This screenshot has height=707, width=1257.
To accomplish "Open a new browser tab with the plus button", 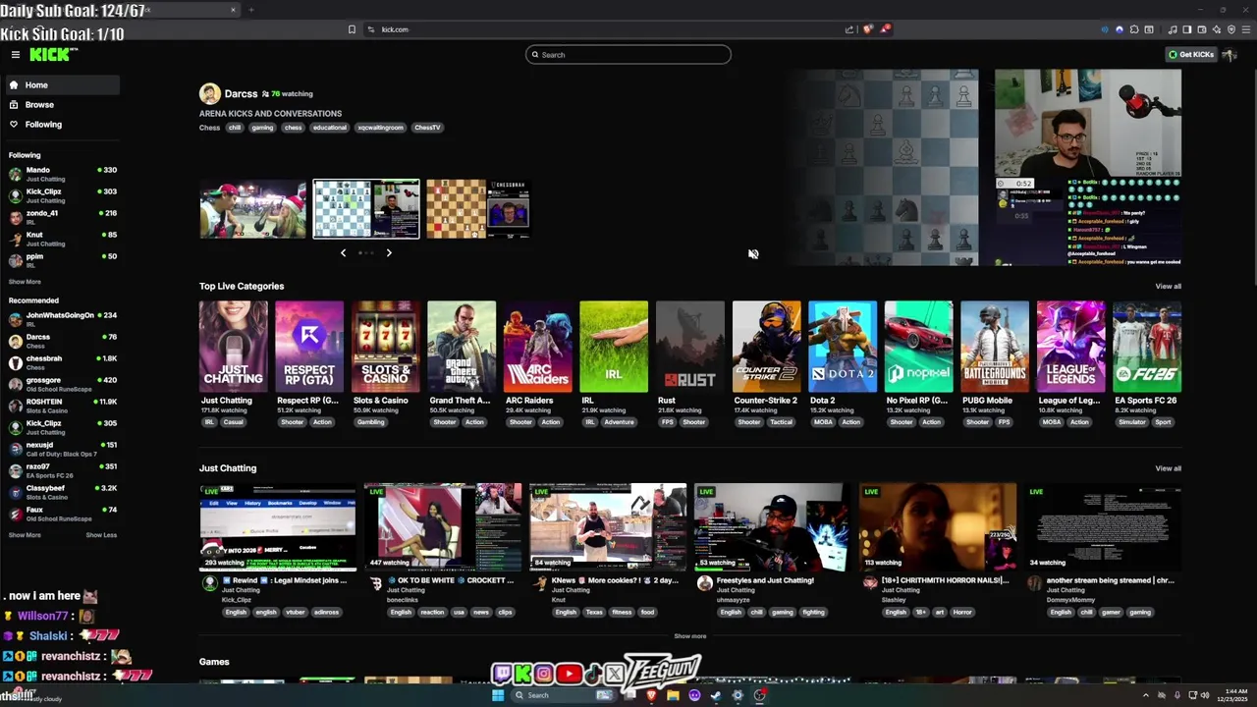I will point(250,10).
